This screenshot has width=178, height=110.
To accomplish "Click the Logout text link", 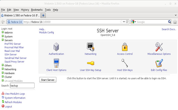I will (x=8, y=107).
